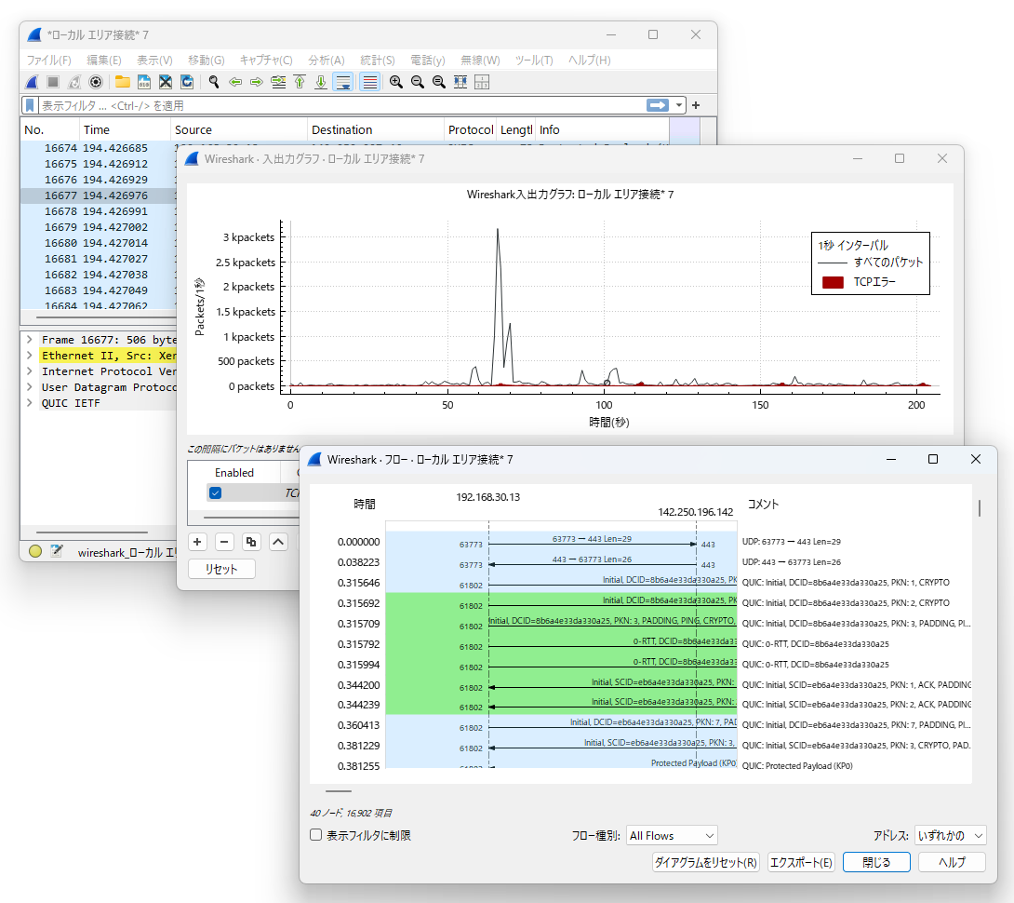
Task: Toggle packet list colorization icon
Action: pyautogui.click(x=369, y=82)
